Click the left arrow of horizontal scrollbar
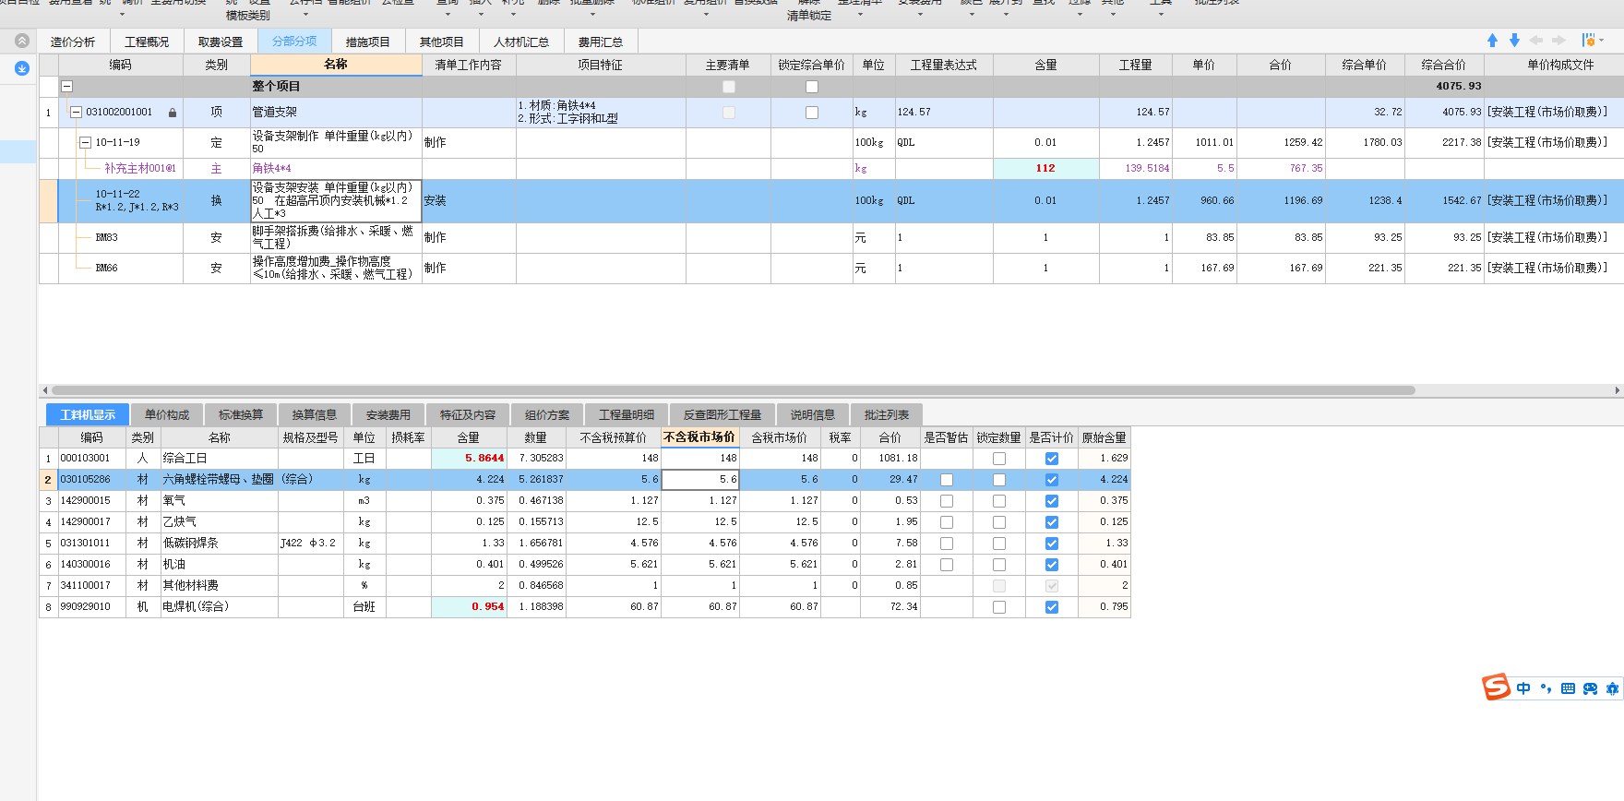 pyautogui.click(x=44, y=390)
